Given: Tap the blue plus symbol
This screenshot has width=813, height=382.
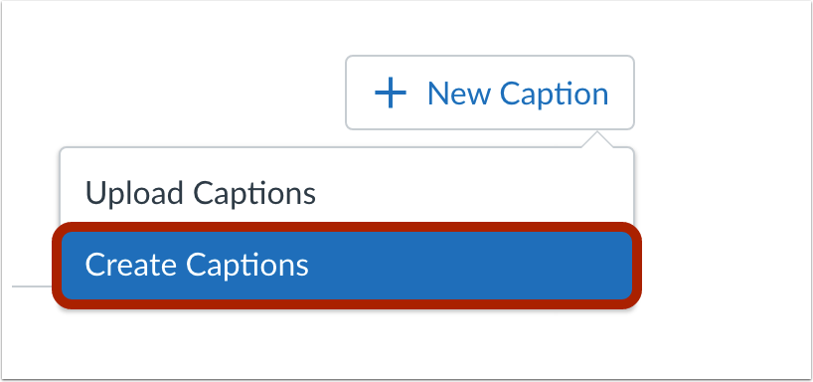Looking at the screenshot, I should (391, 94).
